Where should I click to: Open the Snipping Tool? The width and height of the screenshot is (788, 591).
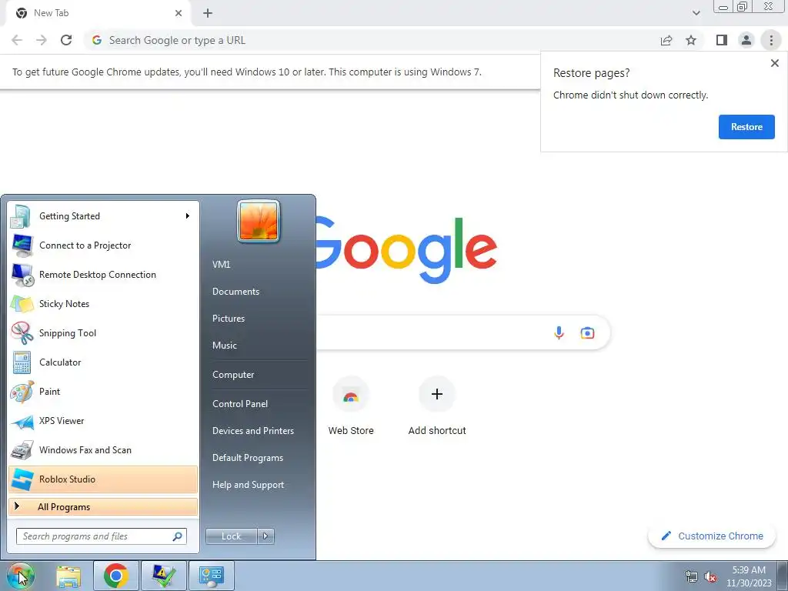pyautogui.click(x=103, y=332)
